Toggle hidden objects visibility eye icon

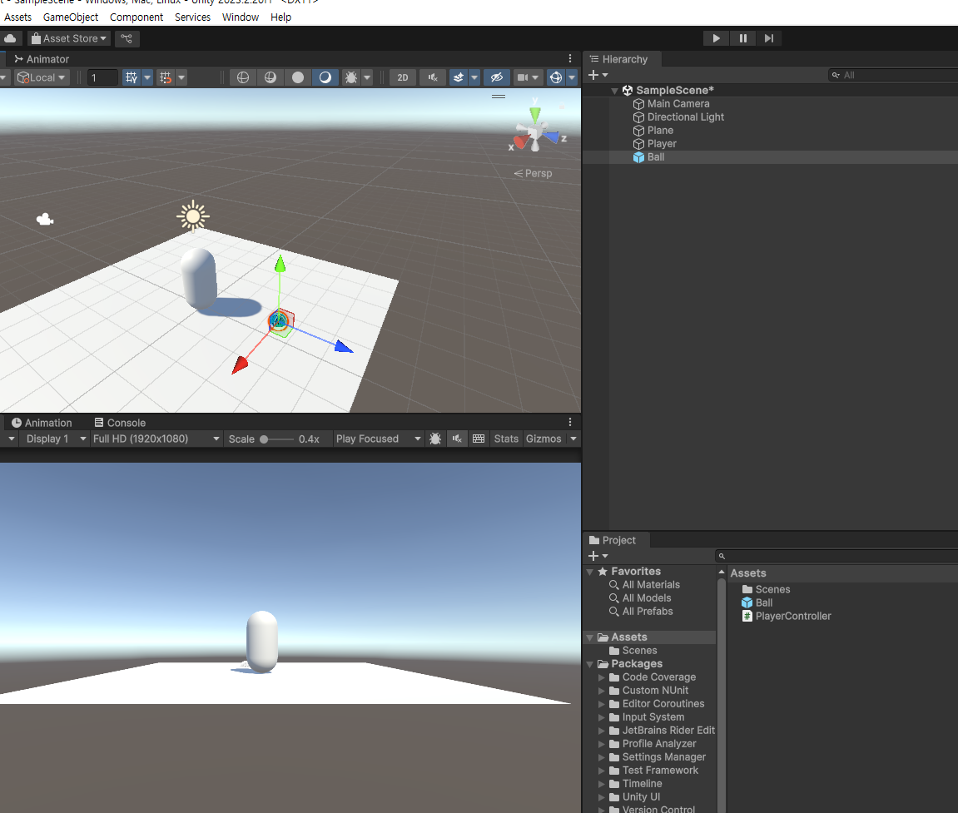(x=497, y=77)
